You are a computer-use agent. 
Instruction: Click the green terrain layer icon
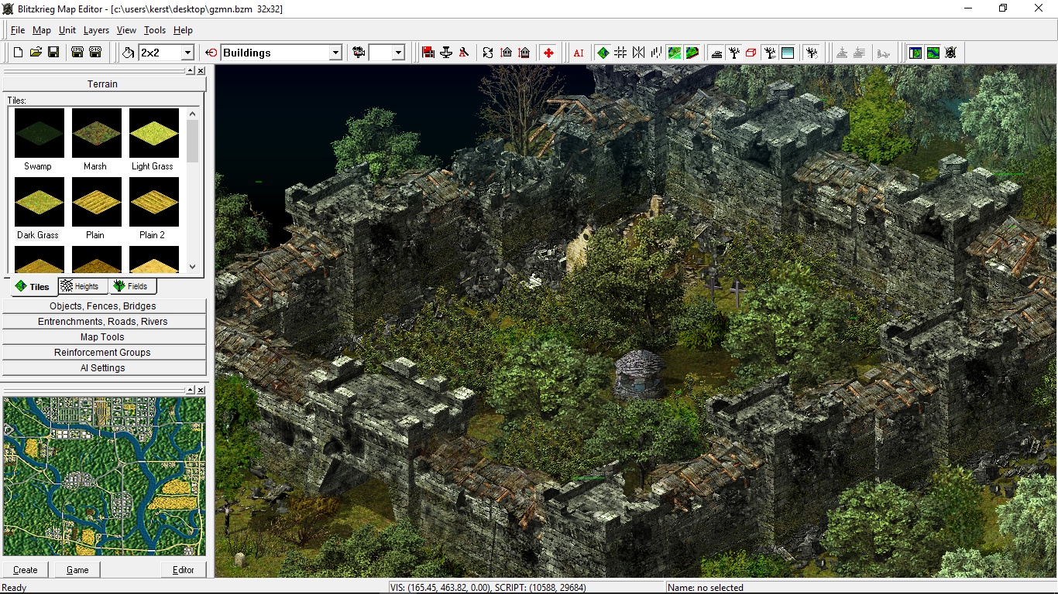click(674, 53)
